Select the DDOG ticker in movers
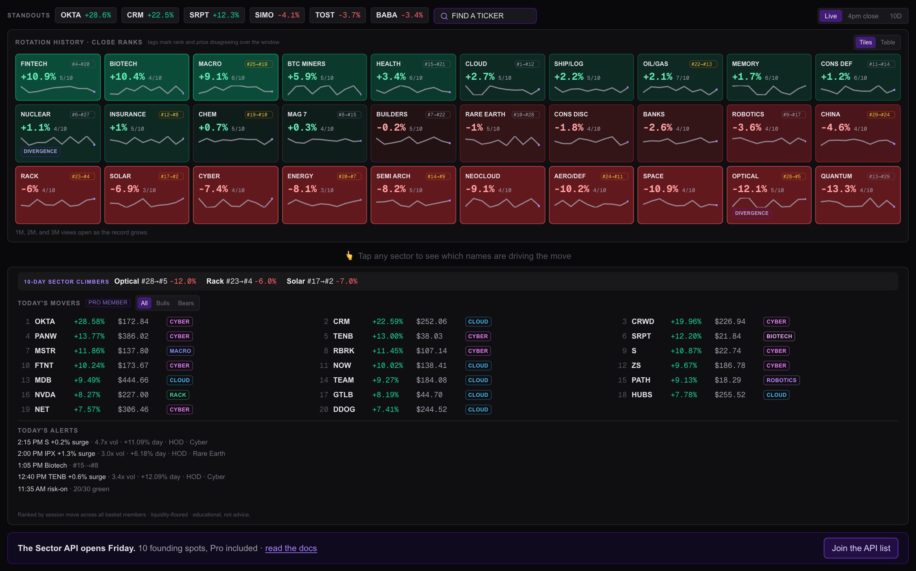916x571 pixels. 344,409
